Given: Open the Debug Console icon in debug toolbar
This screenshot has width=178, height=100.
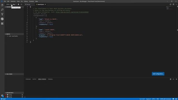Looking at the screenshot, I should tap(21, 4).
